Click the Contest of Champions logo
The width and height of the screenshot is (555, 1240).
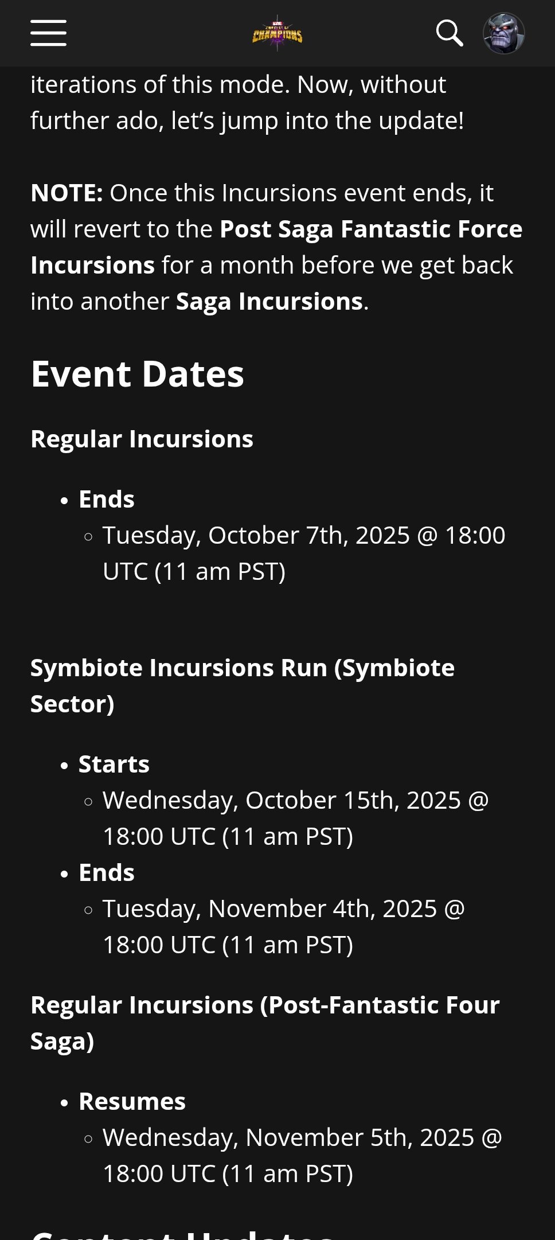tap(277, 33)
